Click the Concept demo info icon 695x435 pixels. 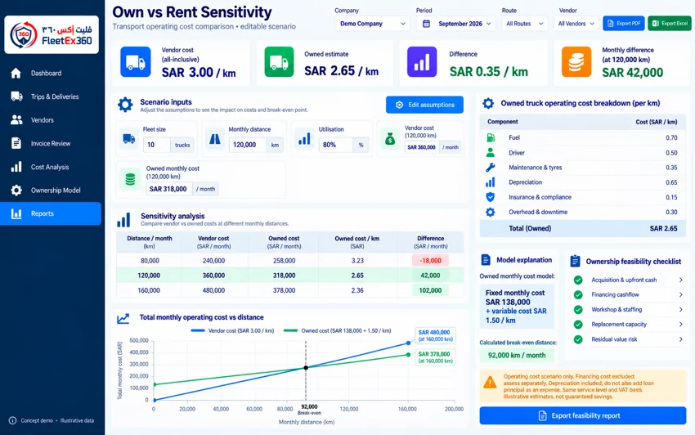(12, 420)
